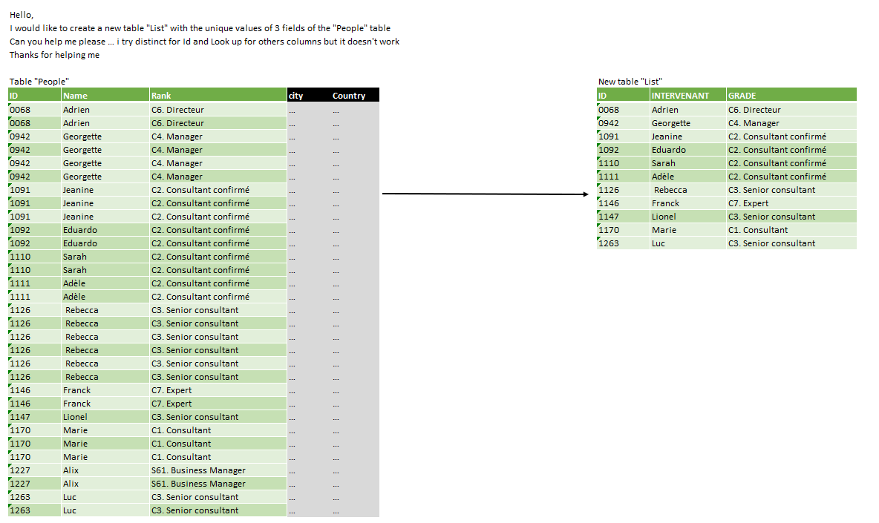Image resolution: width=879 pixels, height=523 pixels.
Task: Select ID 1263 in the List table
Action: (624, 243)
